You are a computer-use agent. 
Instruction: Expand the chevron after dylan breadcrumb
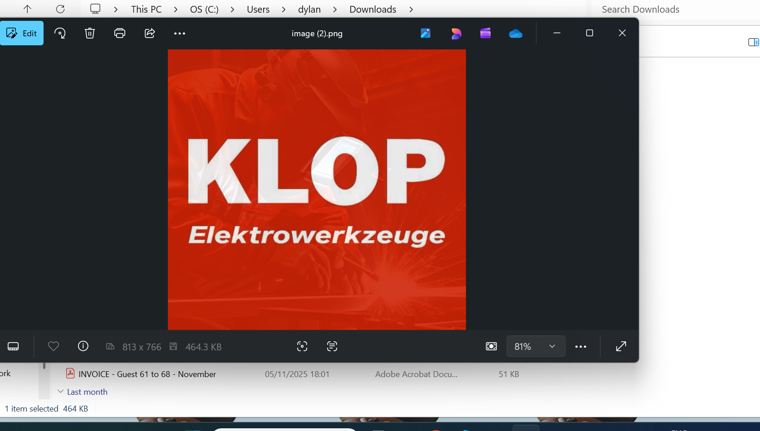tap(335, 10)
